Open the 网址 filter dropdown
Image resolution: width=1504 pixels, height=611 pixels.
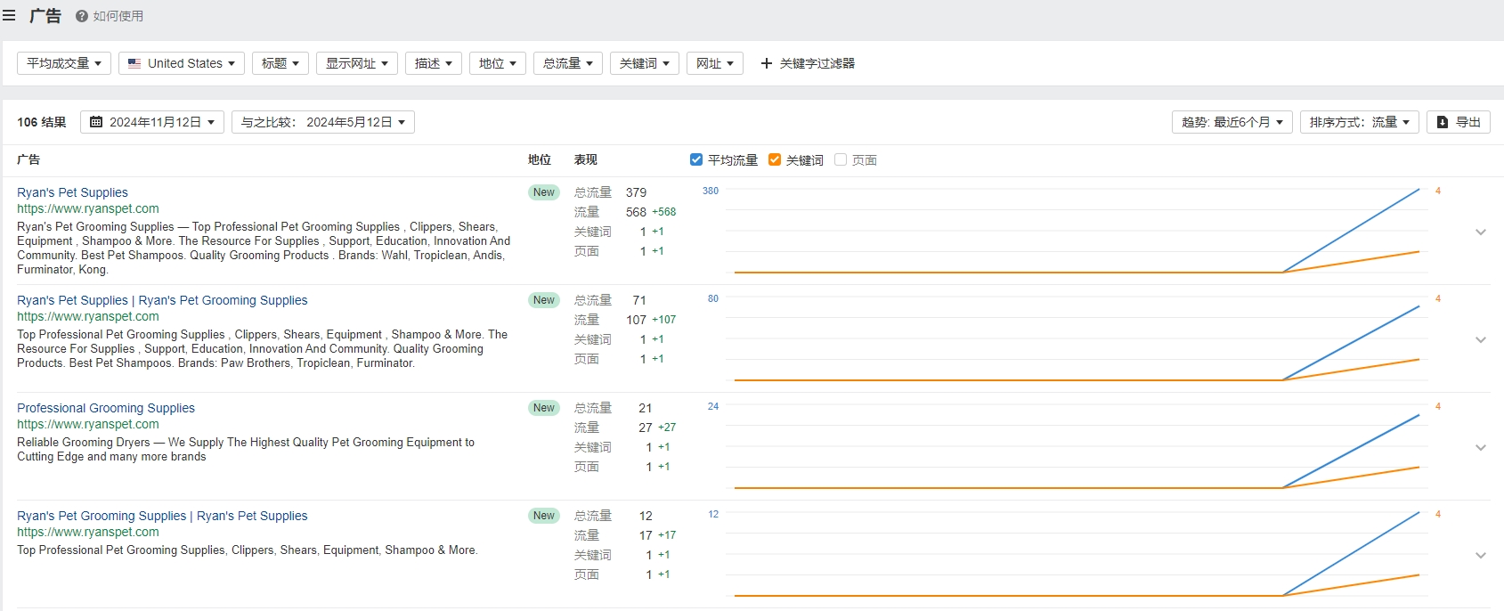[715, 63]
